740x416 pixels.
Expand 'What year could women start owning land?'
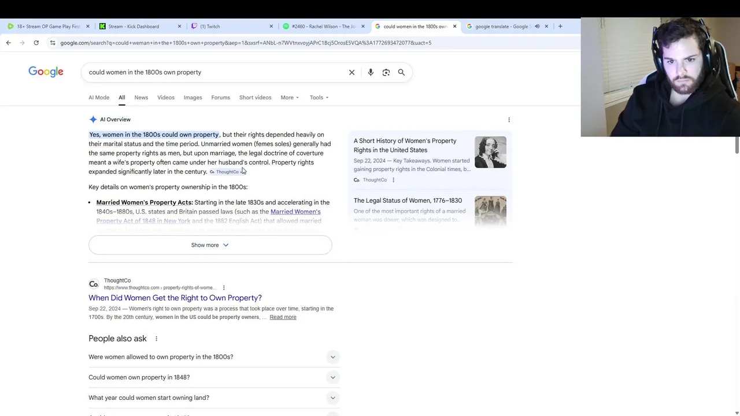pyautogui.click(x=214, y=398)
